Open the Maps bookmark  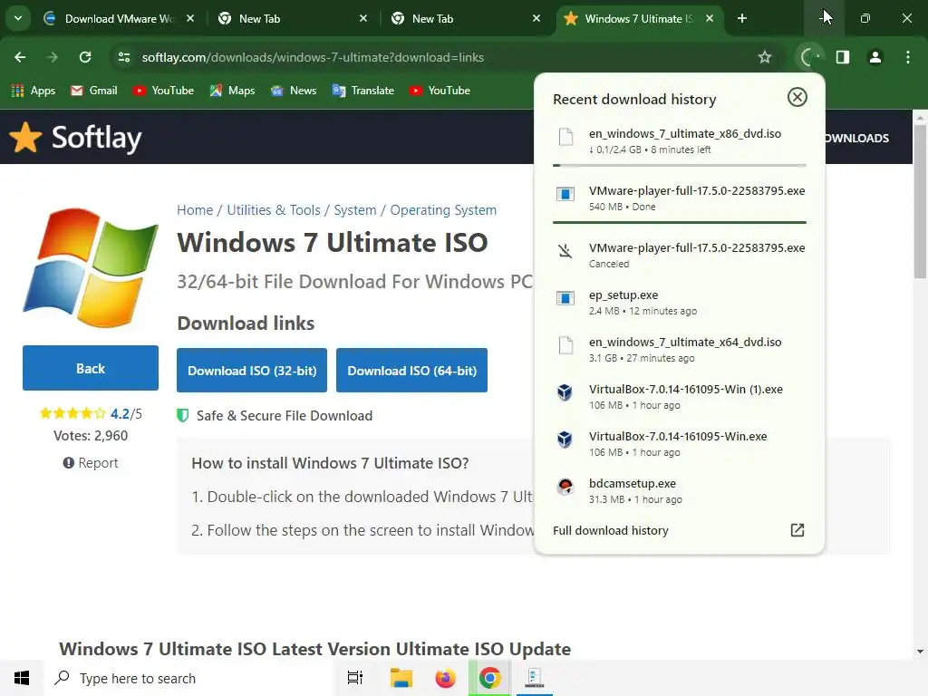(233, 91)
